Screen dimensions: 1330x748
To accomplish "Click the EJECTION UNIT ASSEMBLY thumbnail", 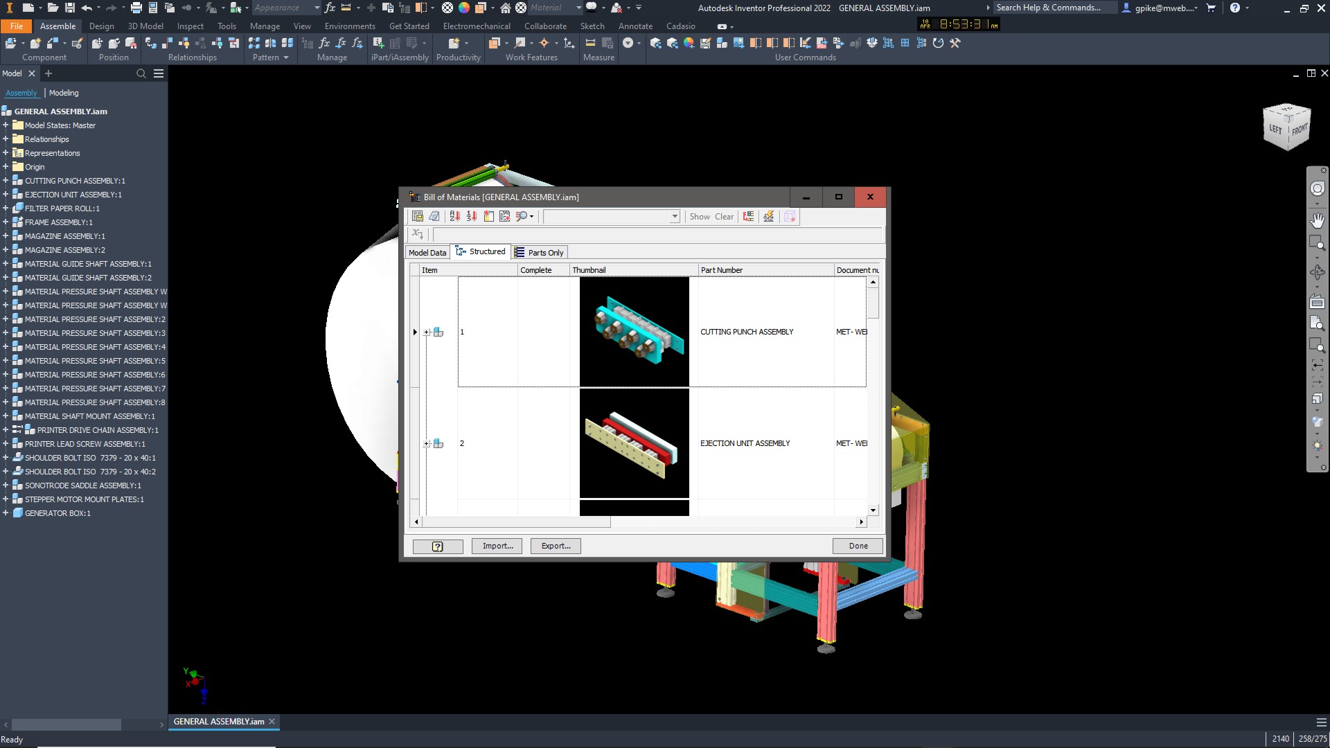I will [x=635, y=443].
